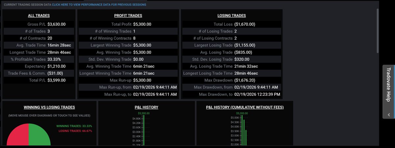This screenshot has width=395, height=148.
Task: Select the # of Trades value 3
Action: tap(49, 31)
